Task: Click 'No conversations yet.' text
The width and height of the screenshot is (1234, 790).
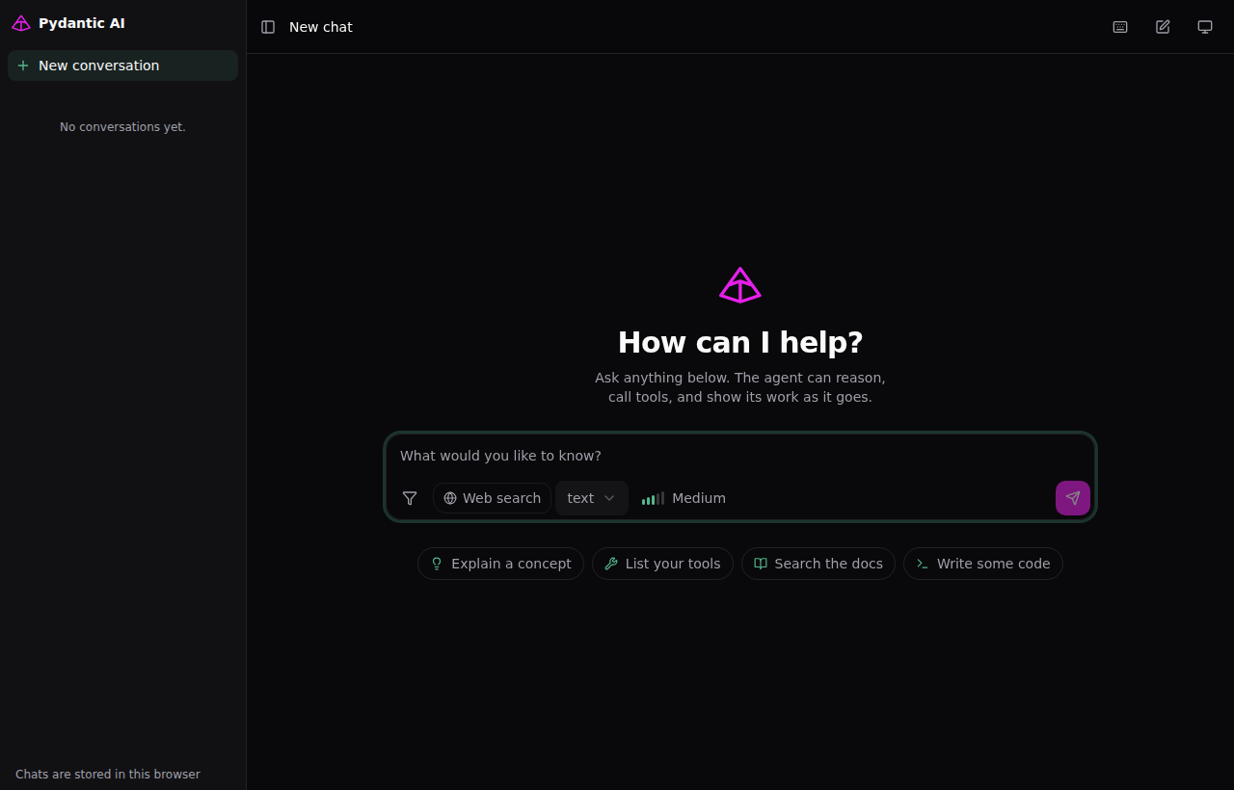Action: [122, 127]
